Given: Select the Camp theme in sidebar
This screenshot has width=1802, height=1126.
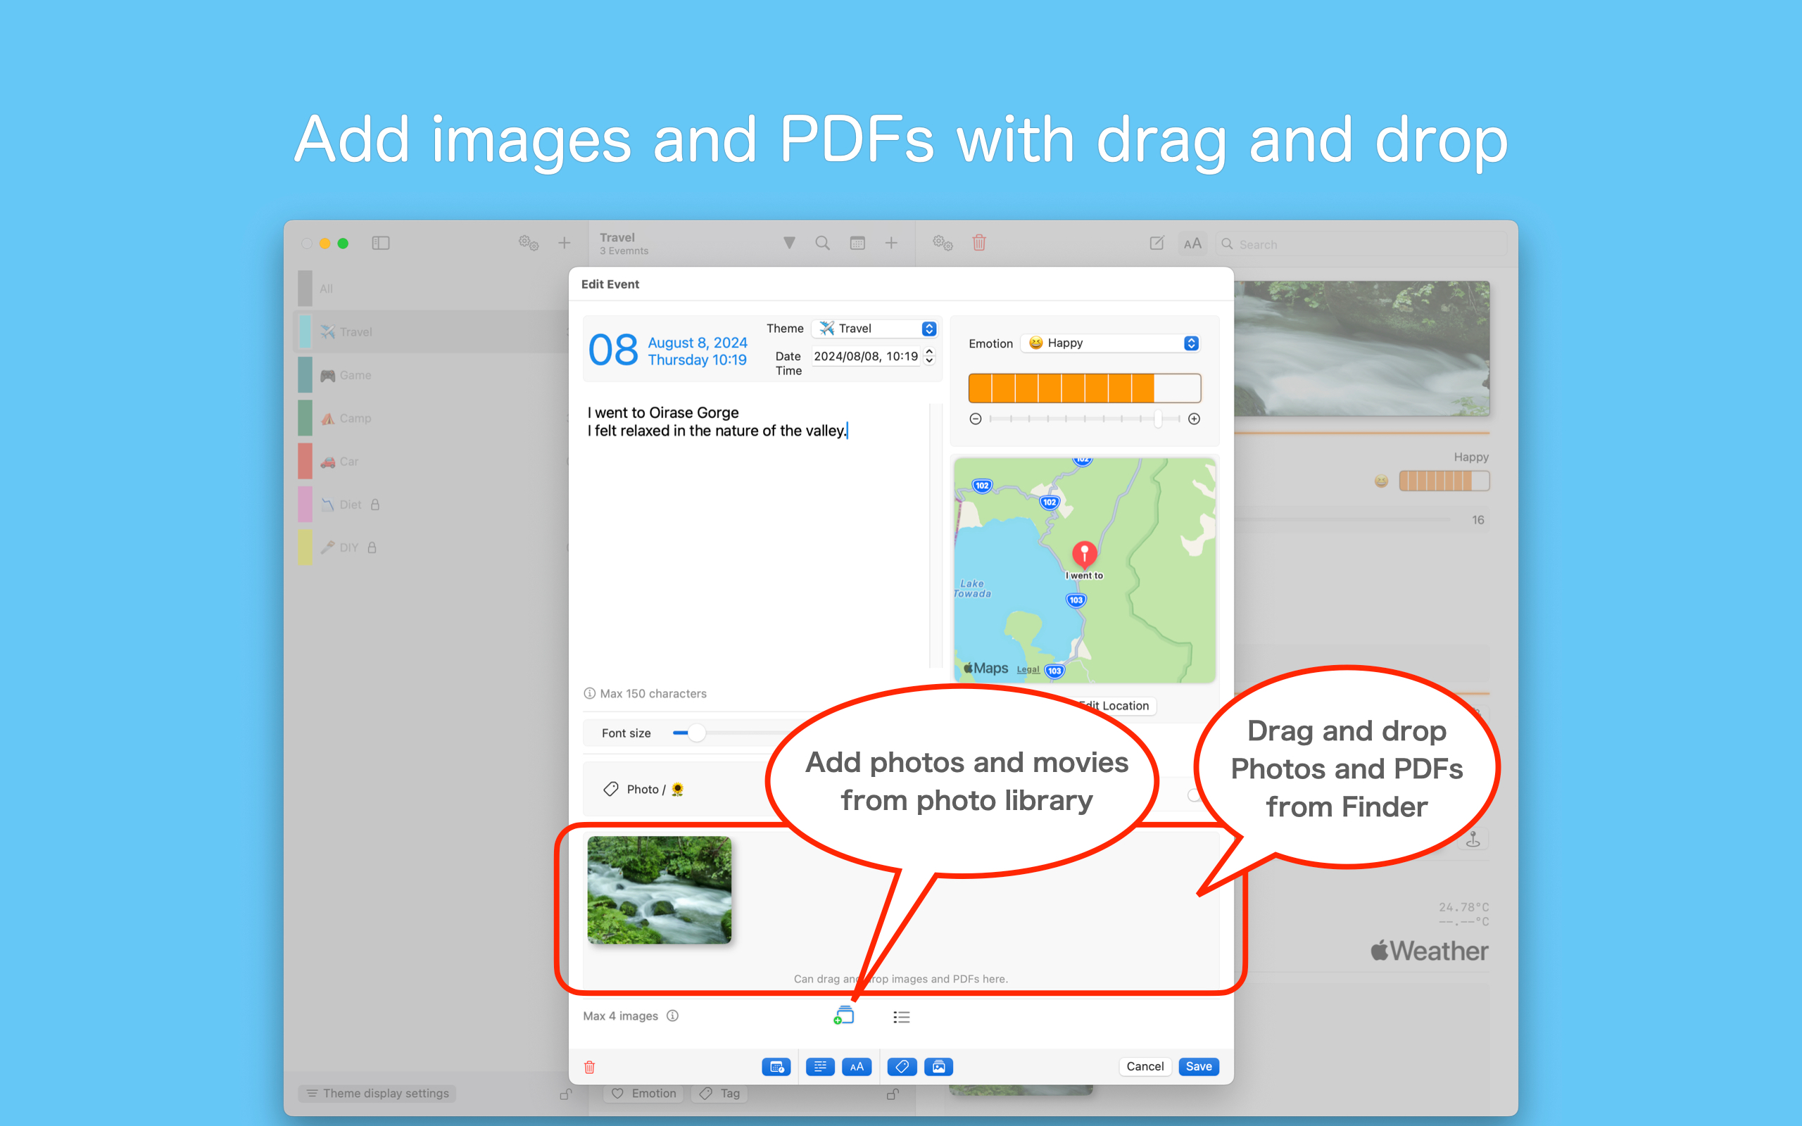Looking at the screenshot, I should tap(432, 418).
